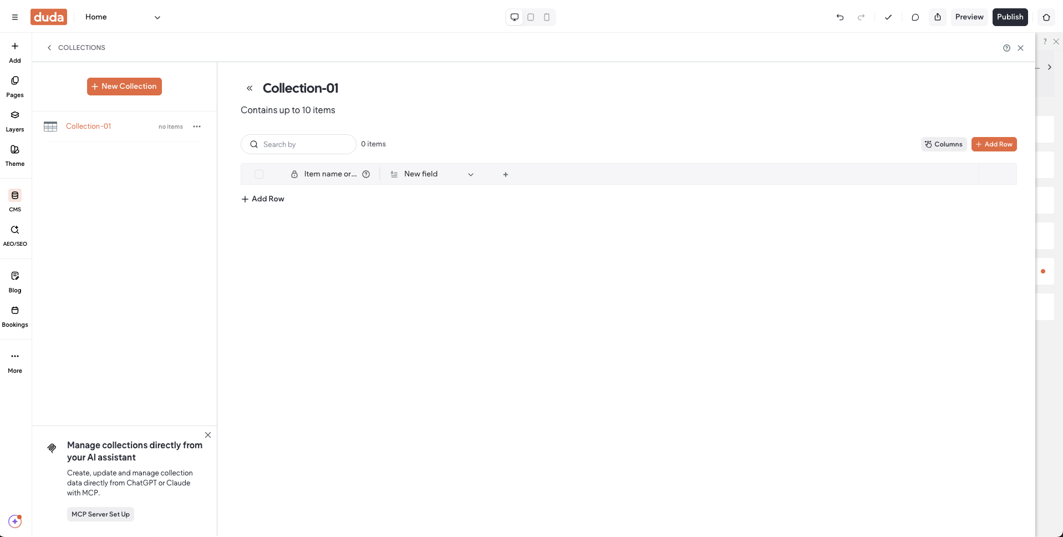Close the Collections panel
1063x537 pixels.
[1020, 48]
